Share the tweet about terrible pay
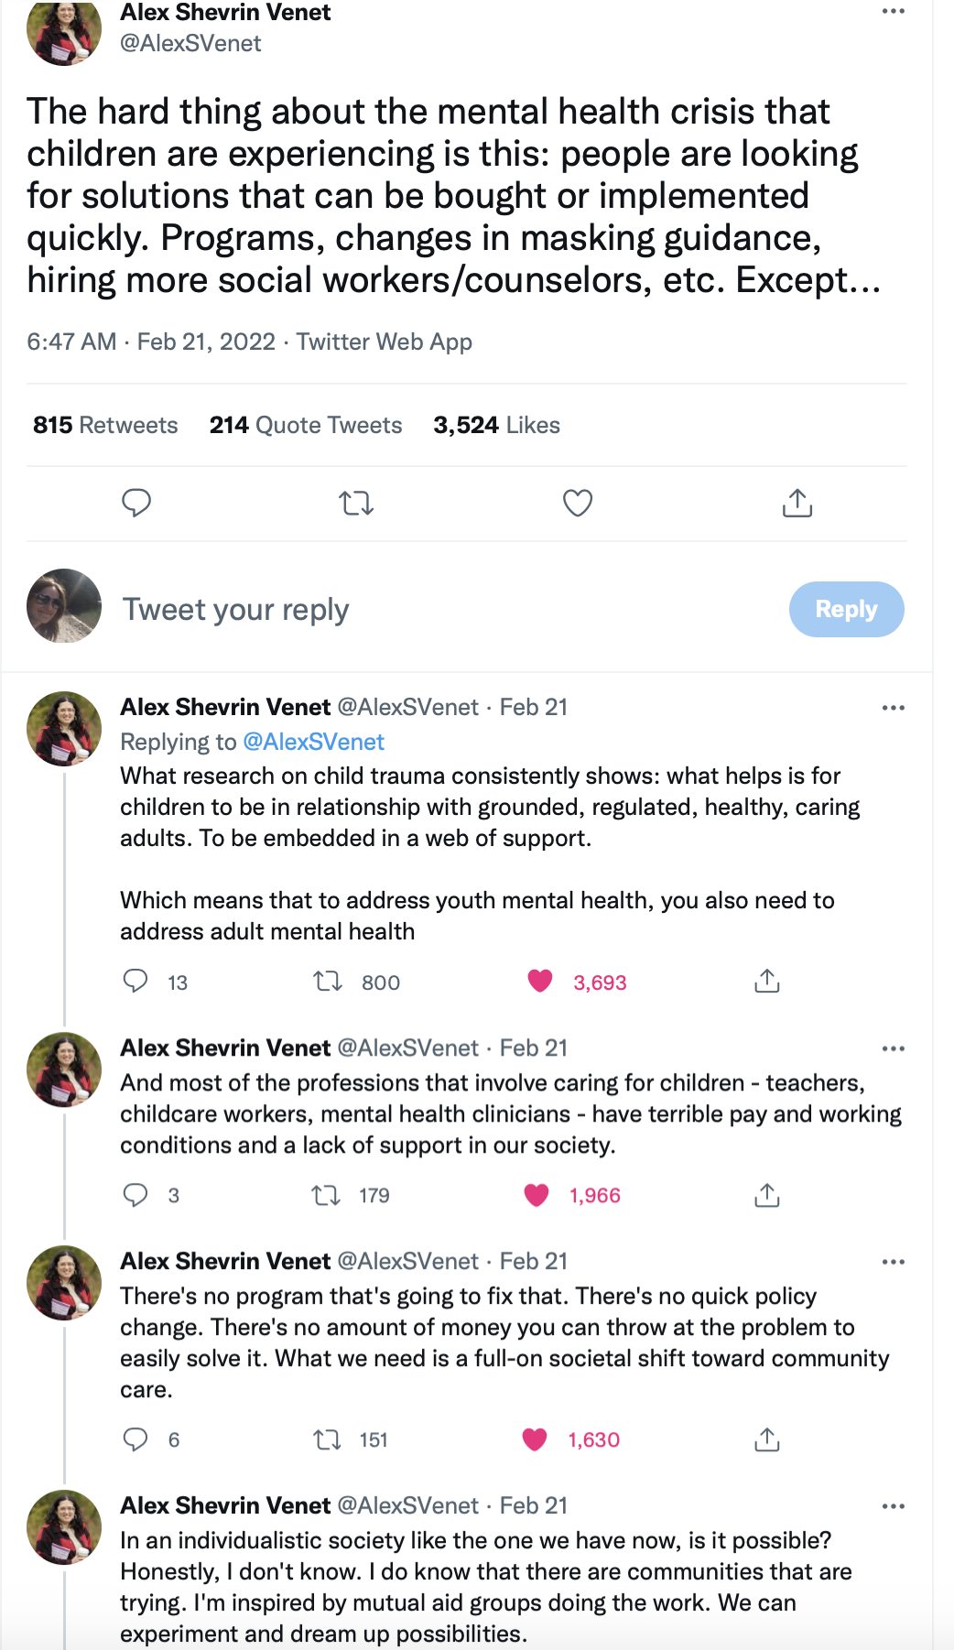The image size is (954, 1650). [766, 1195]
